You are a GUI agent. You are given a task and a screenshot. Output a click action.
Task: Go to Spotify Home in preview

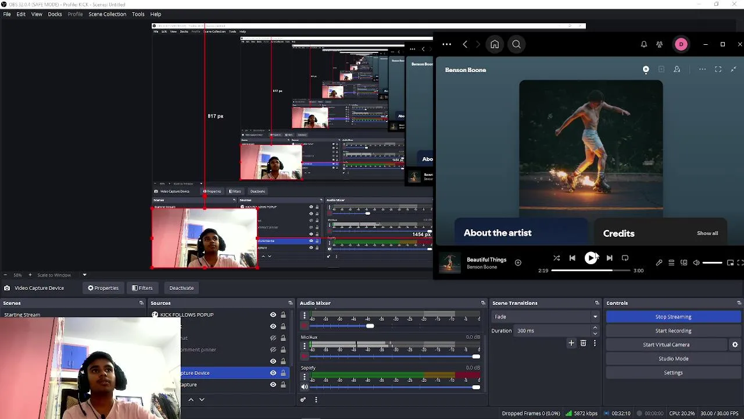tap(495, 44)
